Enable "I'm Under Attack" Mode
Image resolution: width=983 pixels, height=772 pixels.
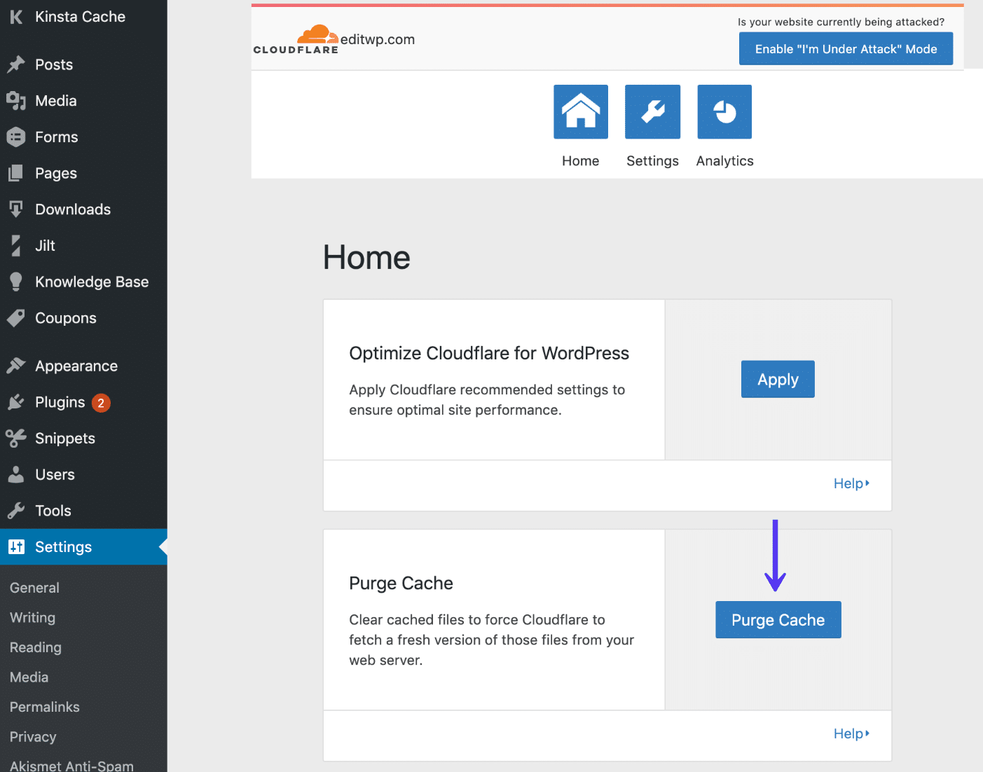point(845,48)
